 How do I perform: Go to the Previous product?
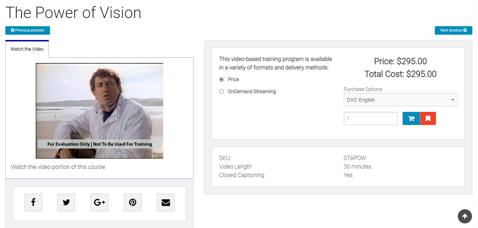point(28,30)
